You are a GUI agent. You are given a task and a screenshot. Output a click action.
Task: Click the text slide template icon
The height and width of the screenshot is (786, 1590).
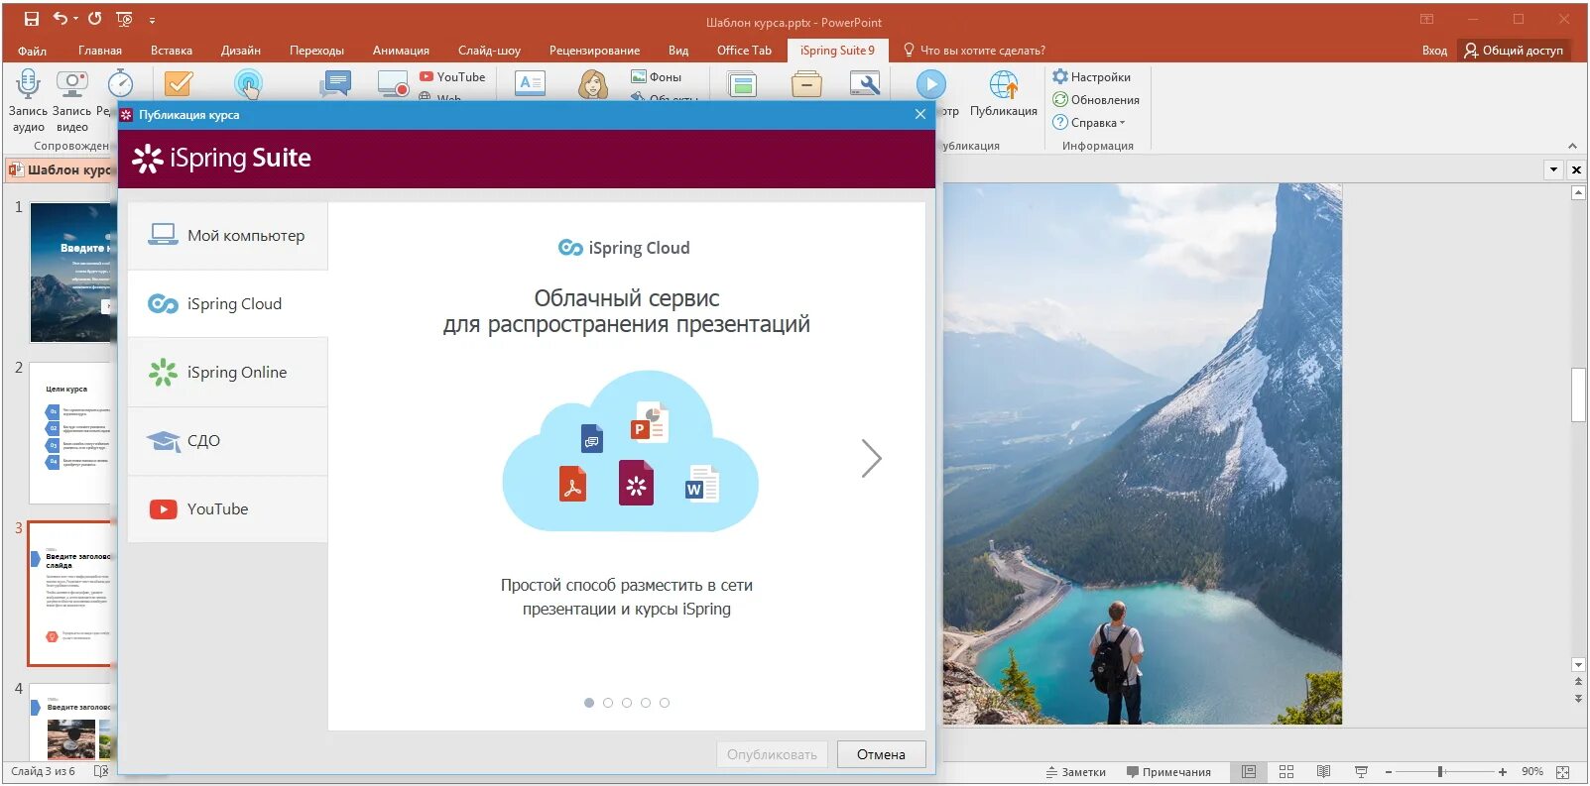coord(531,84)
